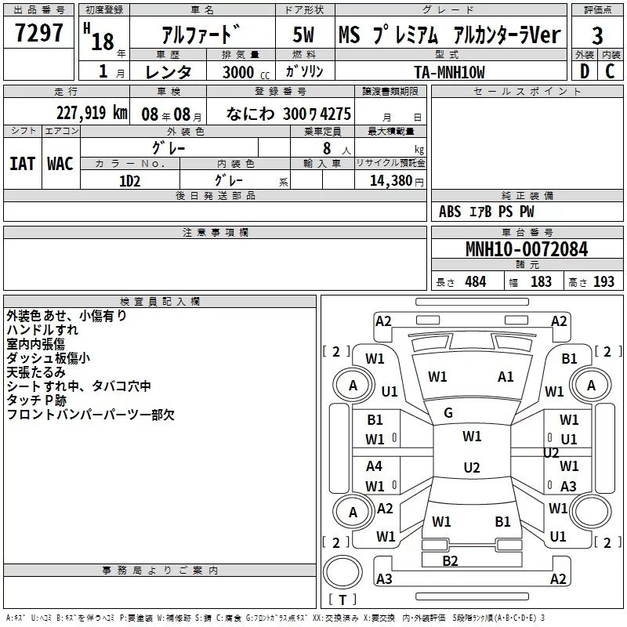The height and width of the screenshot is (627, 627).
Task: Click seating capacity 8 人
Action: (x=336, y=148)
